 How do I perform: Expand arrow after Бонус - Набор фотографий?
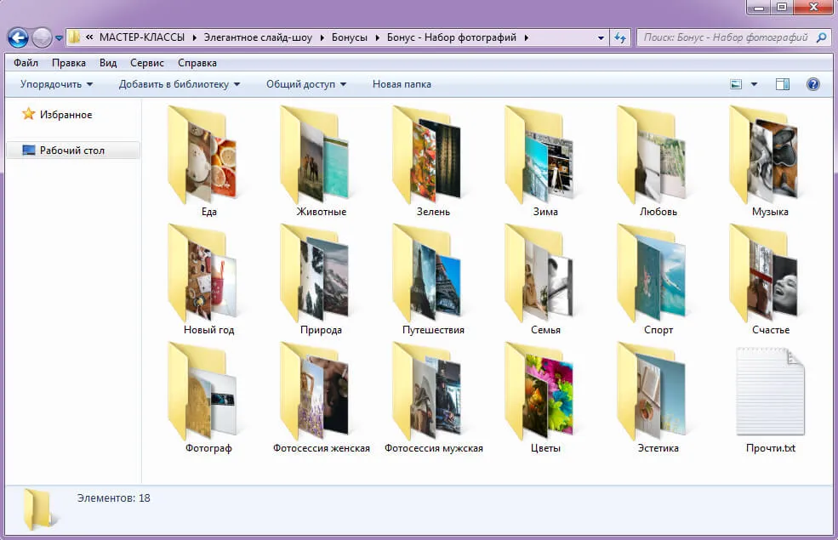[x=527, y=38]
